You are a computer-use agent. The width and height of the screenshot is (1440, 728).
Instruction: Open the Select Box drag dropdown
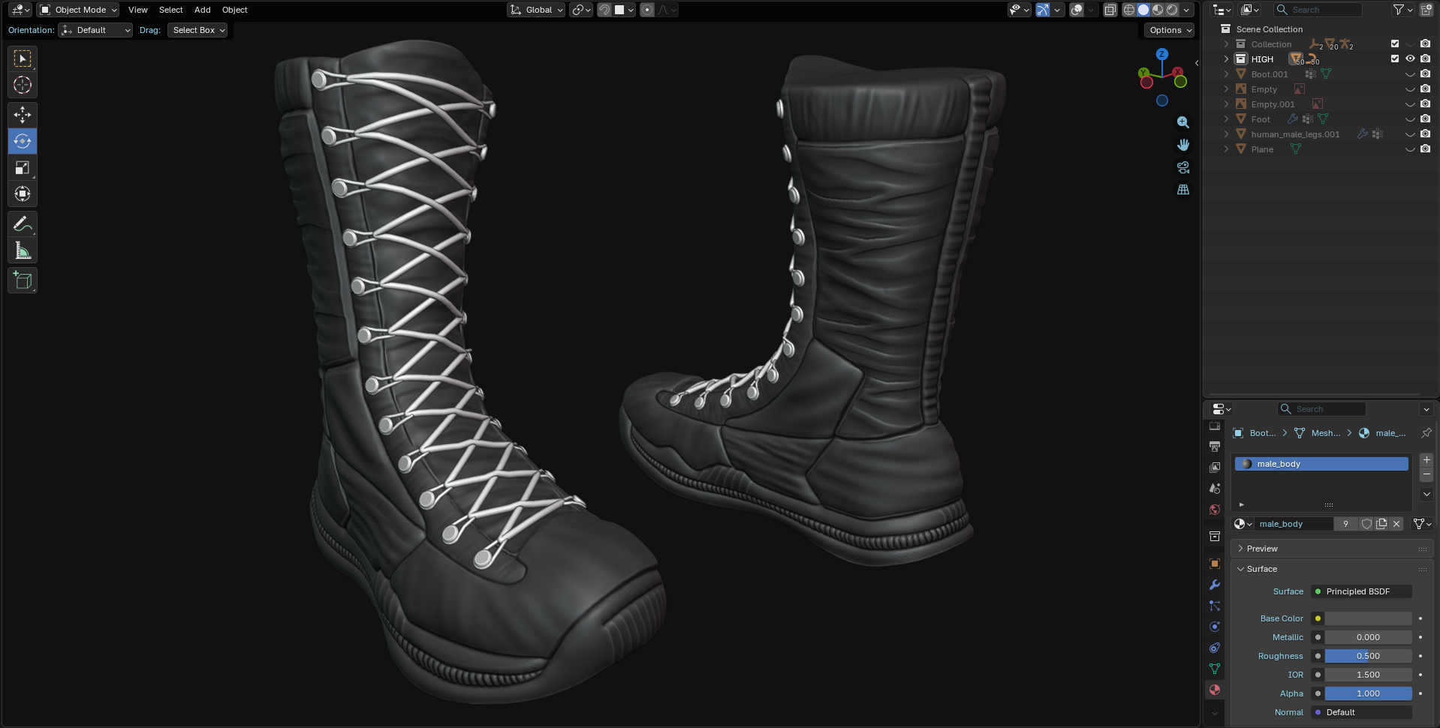198,30
